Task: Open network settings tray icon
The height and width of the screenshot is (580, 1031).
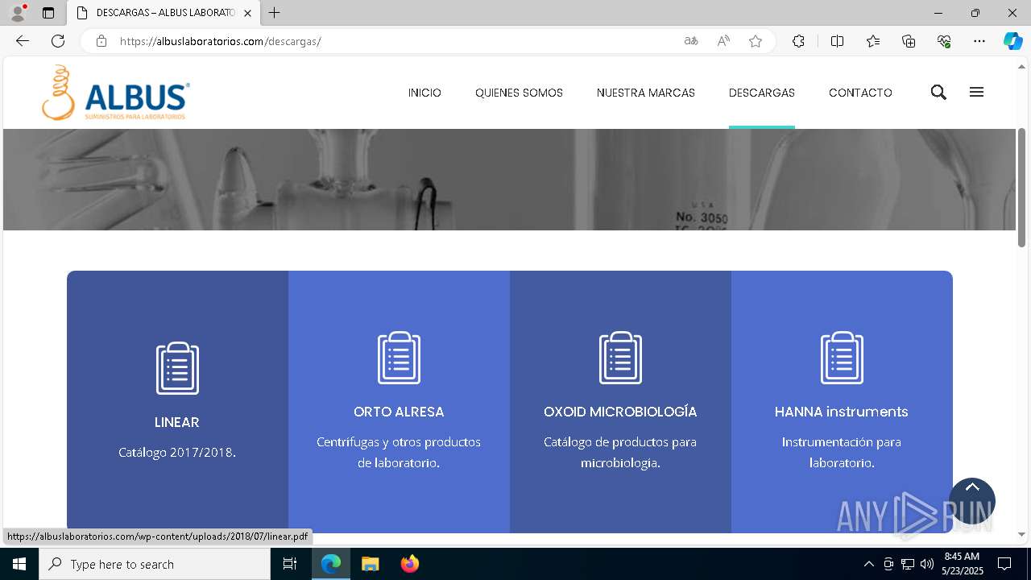Action: 908,564
